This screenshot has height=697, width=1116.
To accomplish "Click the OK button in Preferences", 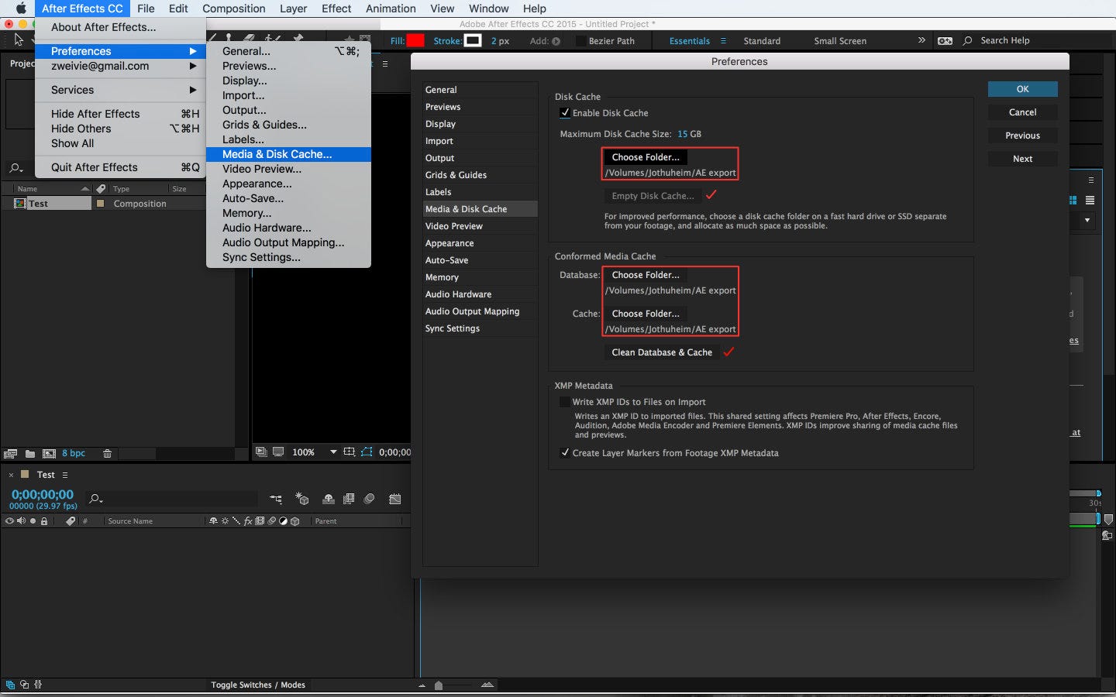I will (x=1022, y=89).
